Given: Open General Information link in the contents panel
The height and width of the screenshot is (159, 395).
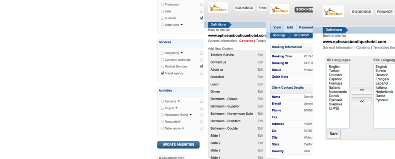Looking at the screenshot, I should click(x=222, y=41).
